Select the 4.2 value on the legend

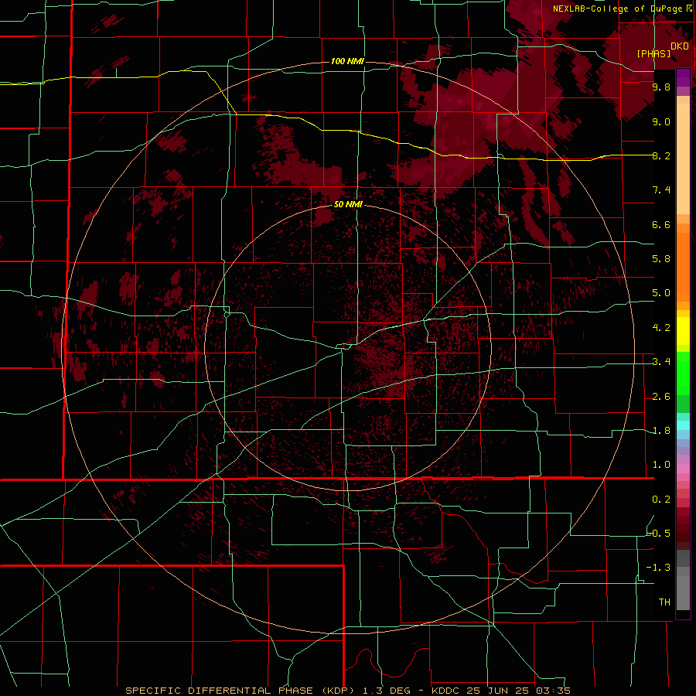[x=661, y=328]
